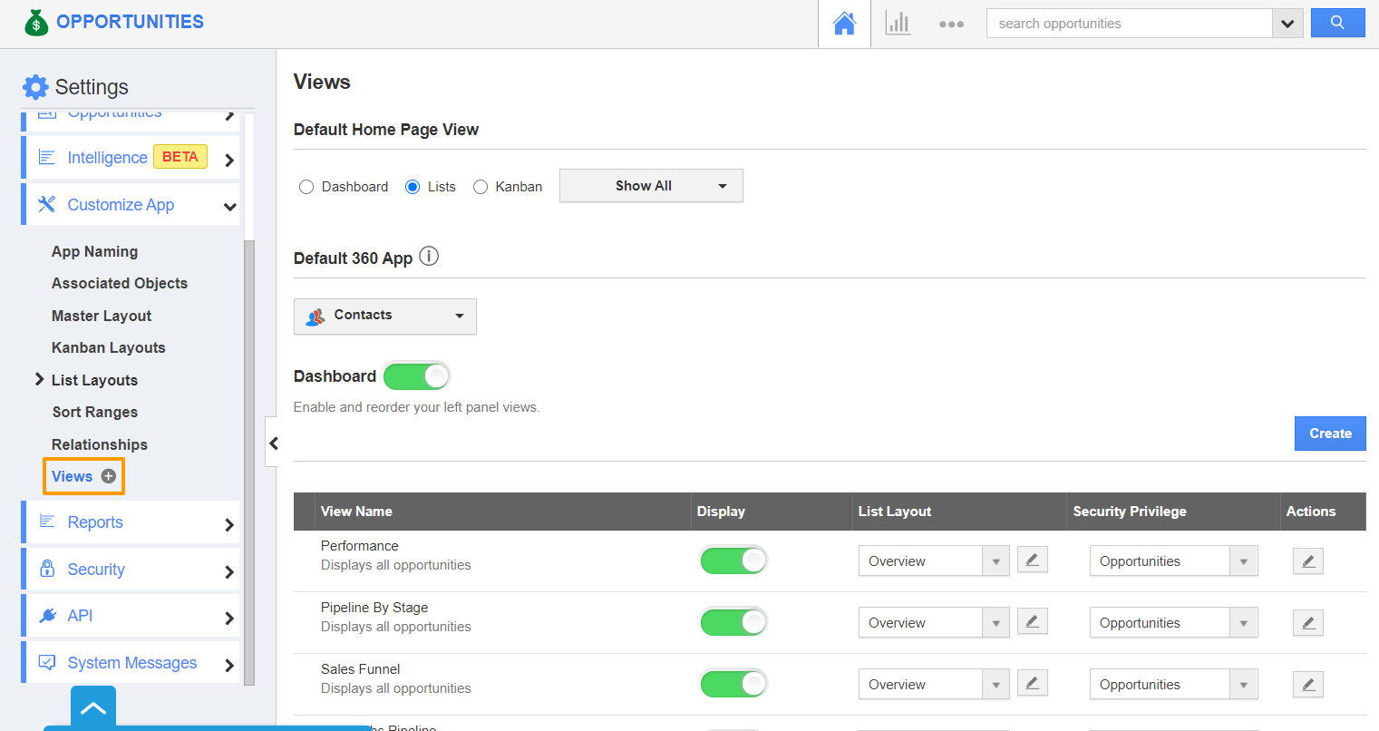The image size is (1379, 731).
Task: Open the Contacts default 360 app dropdown
Action: pyautogui.click(x=384, y=316)
